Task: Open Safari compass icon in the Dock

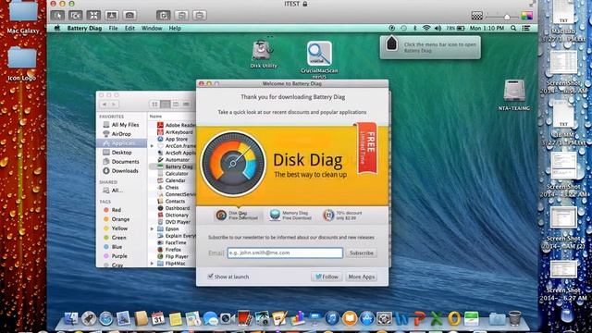Action: tap(106, 318)
